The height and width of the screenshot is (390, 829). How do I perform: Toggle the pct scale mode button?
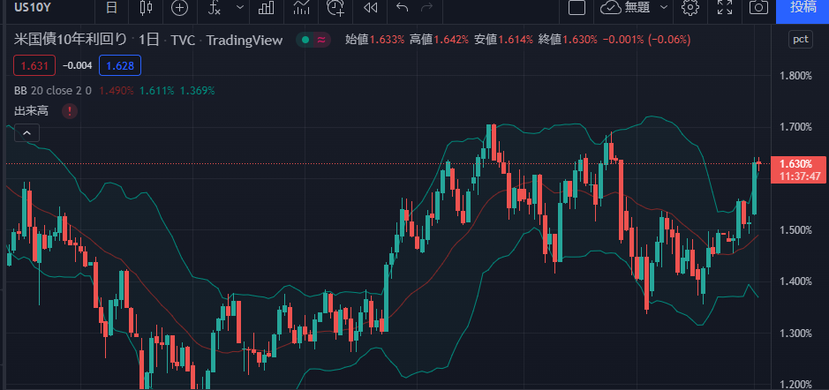pyautogui.click(x=800, y=40)
